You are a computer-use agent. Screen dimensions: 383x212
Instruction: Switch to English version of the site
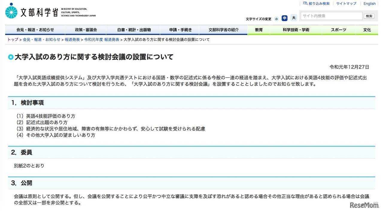[370, 3]
